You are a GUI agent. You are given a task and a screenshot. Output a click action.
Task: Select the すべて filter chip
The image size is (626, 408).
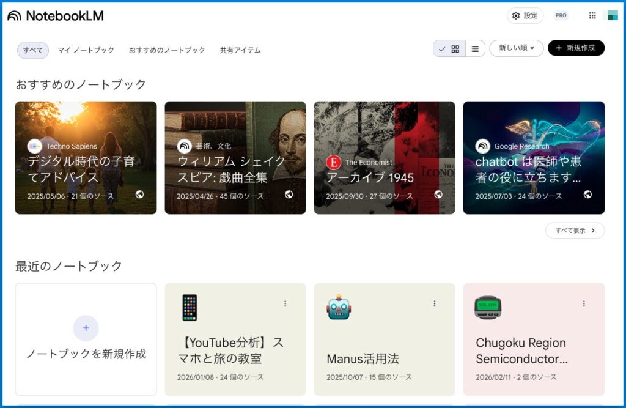[x=33, y=50]
